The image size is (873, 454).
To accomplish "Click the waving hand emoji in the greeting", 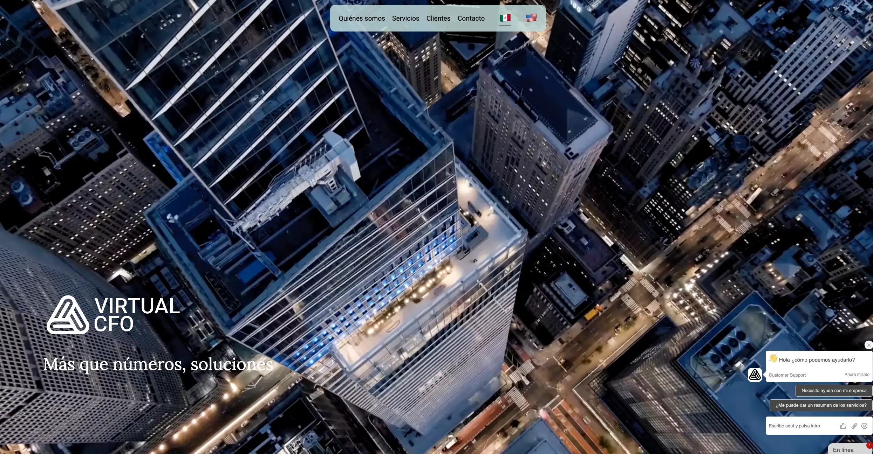I will (772, 358).
